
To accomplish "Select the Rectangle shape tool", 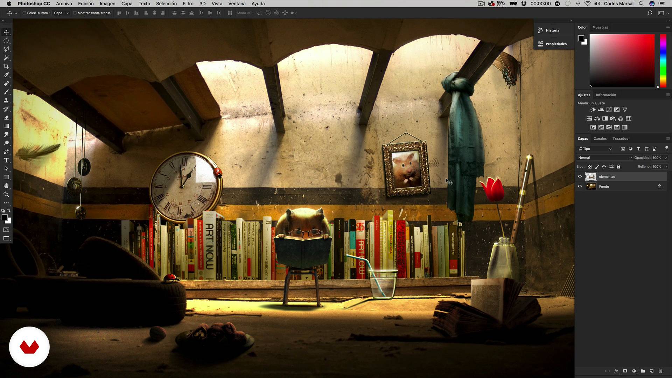I will coord(6,177).
